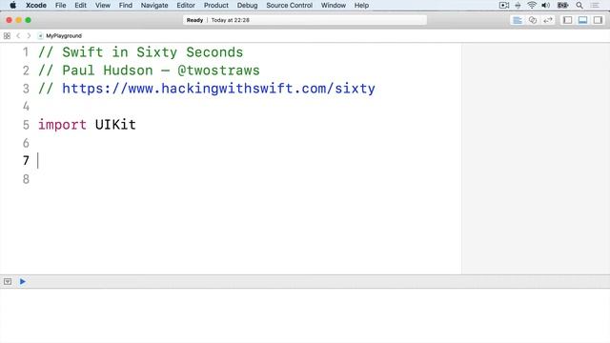Click the menu bar icon beside Wi-Fi

point(518,6)
